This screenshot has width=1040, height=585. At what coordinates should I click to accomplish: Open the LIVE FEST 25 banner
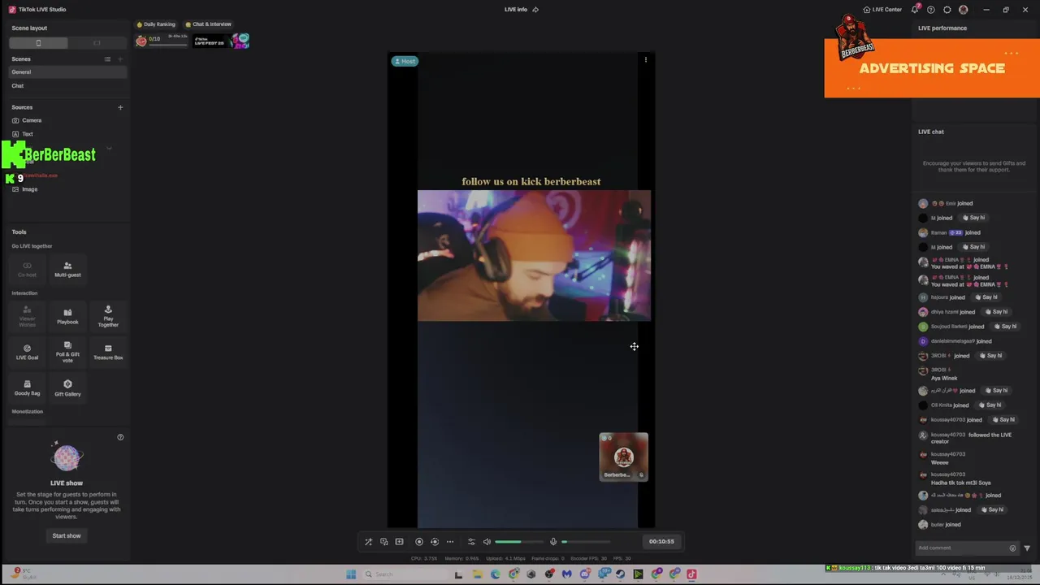[x=220, y=41]
